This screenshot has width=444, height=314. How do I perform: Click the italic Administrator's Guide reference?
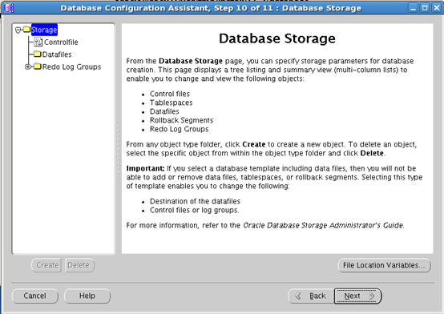[323, 225]
